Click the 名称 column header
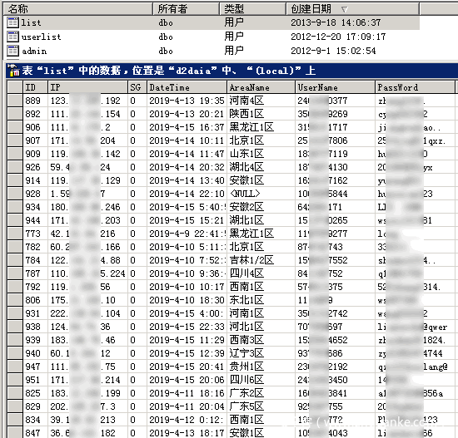Screen dimensions: 458x438 [x=78, y=9]
